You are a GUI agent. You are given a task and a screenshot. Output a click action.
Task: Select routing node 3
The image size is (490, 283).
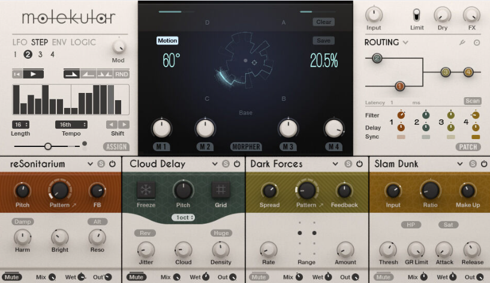[x=445, y=73]
